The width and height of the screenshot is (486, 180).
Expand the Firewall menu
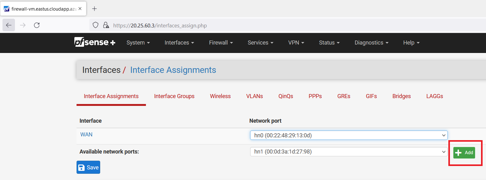(x=221, y=43)
